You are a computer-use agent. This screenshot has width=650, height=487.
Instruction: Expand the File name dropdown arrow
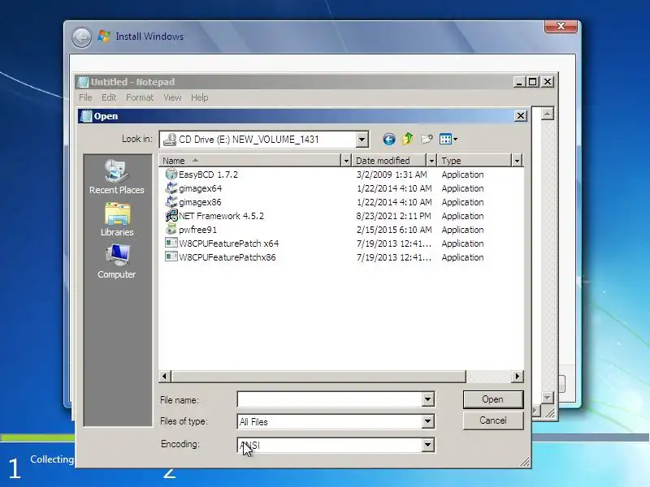pyautogui.click(x=428, y=399)
